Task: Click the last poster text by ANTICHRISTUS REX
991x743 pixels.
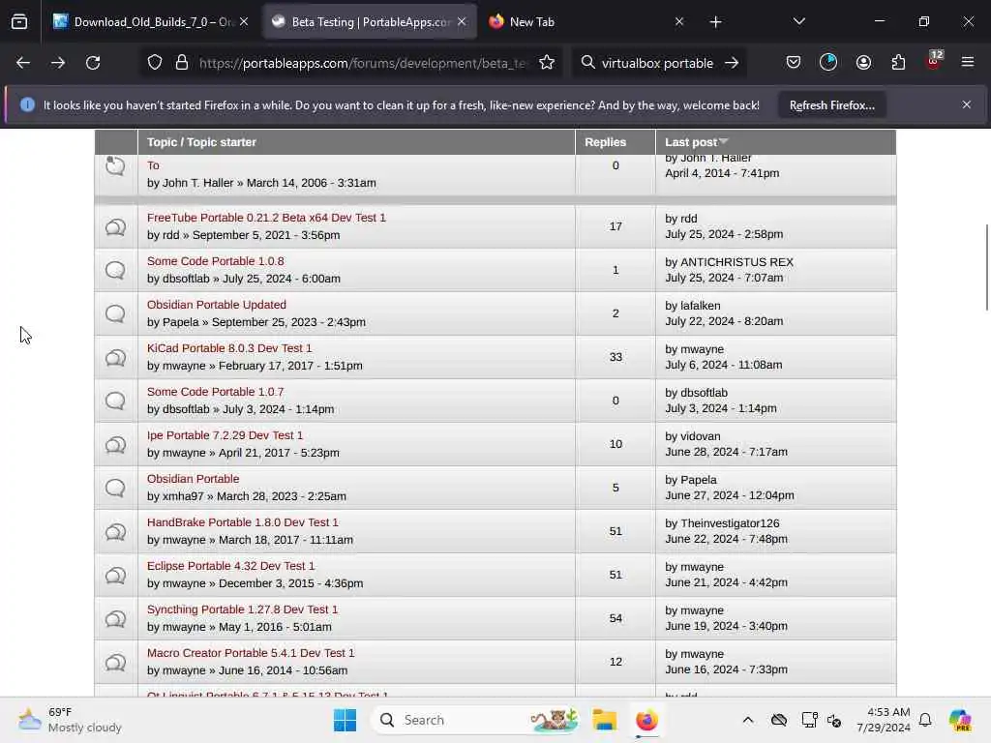Action: [729, 261]
